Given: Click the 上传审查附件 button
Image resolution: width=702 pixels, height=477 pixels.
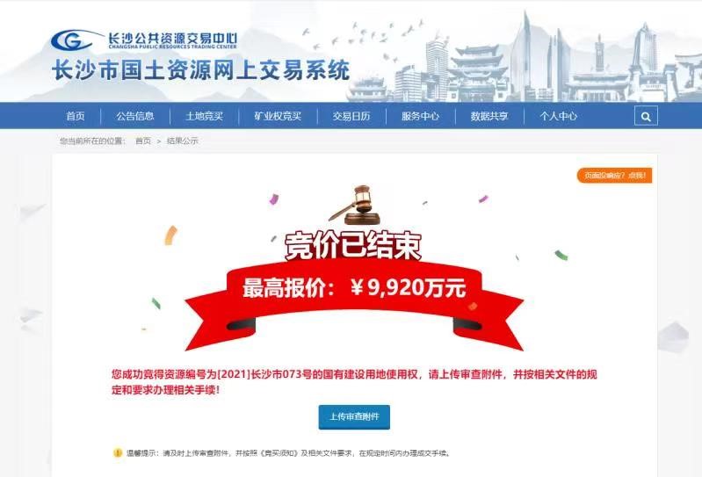Looking at the screenshot, I should (x=354, y=417).
